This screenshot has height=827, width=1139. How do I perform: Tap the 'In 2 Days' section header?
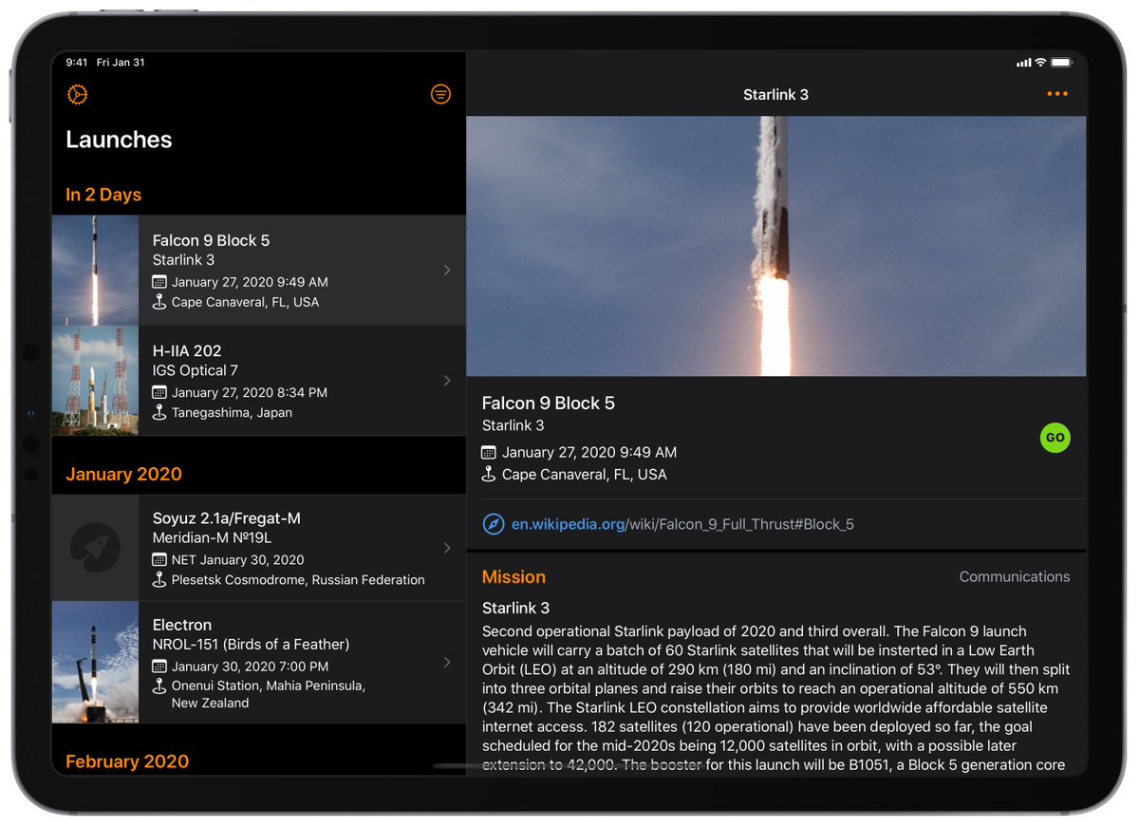click(103, 195)
